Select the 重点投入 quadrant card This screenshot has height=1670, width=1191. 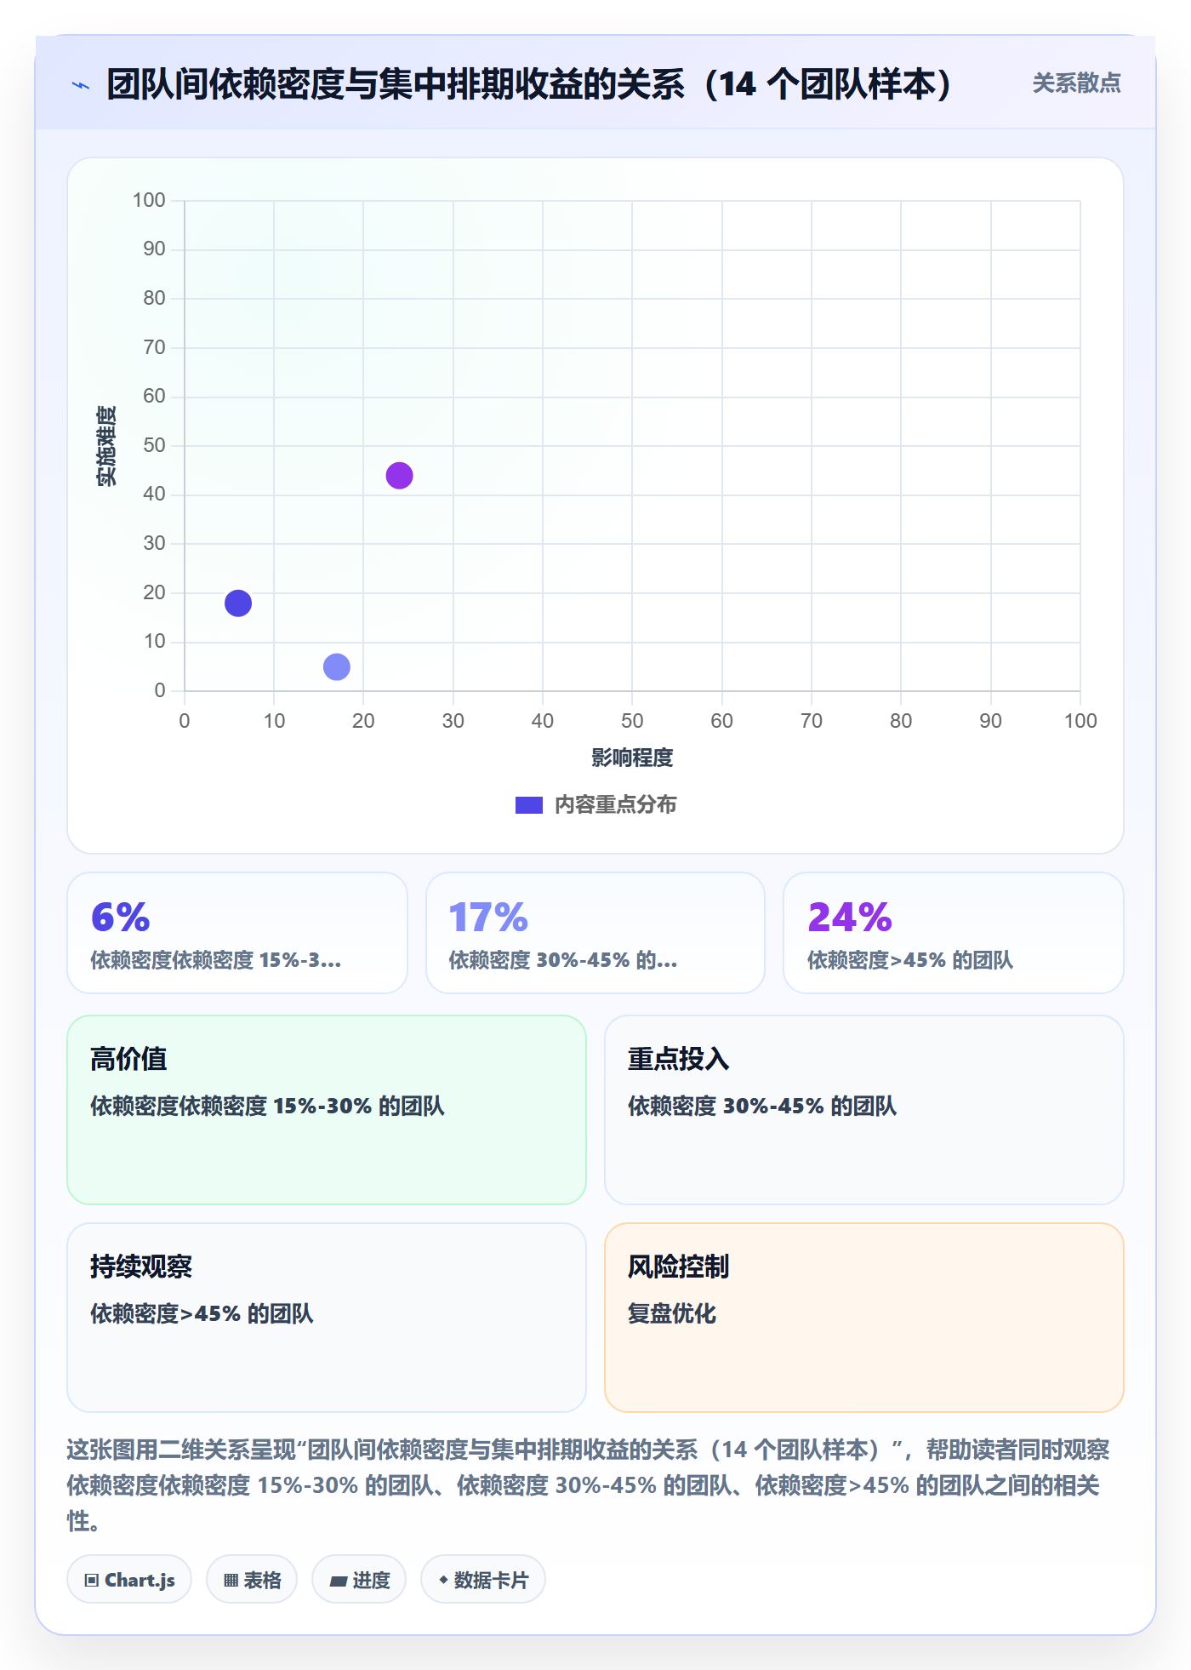(x=864, y=1110)
